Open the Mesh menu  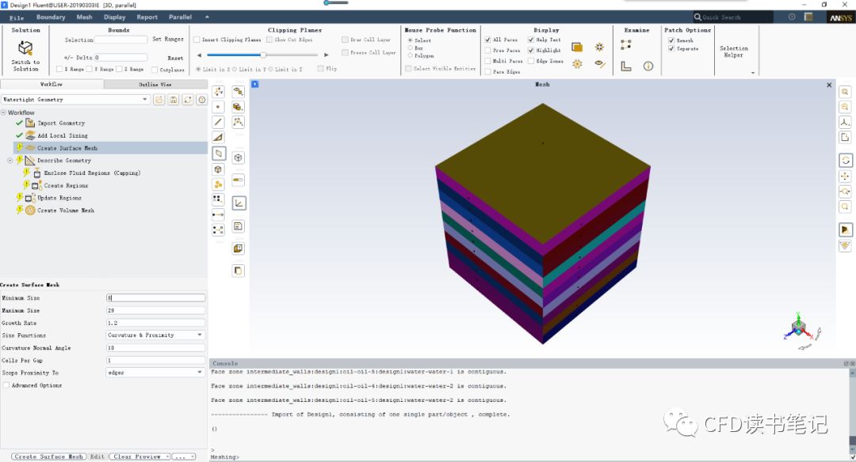[x=84, y=17]
